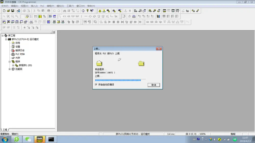
Task: Click the Compare with PLC icon
Action: point(144,11)
